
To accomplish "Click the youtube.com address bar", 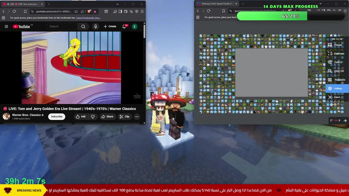I will [53, 11].
